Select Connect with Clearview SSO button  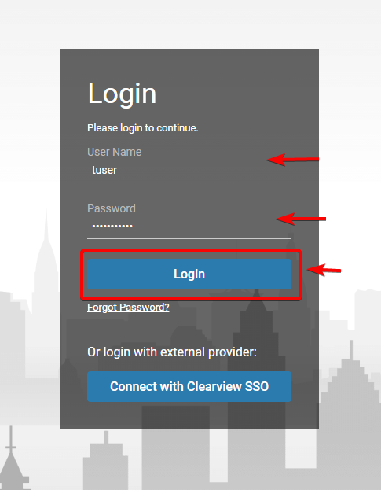coord(189,386)
